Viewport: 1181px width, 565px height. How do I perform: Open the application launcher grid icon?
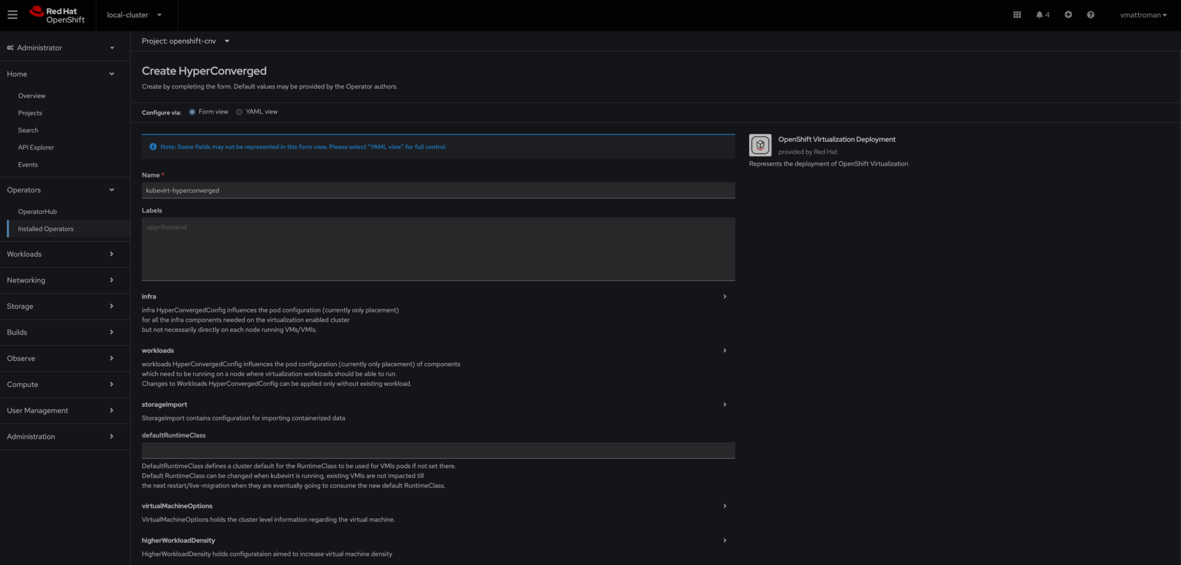[1017, 15]
